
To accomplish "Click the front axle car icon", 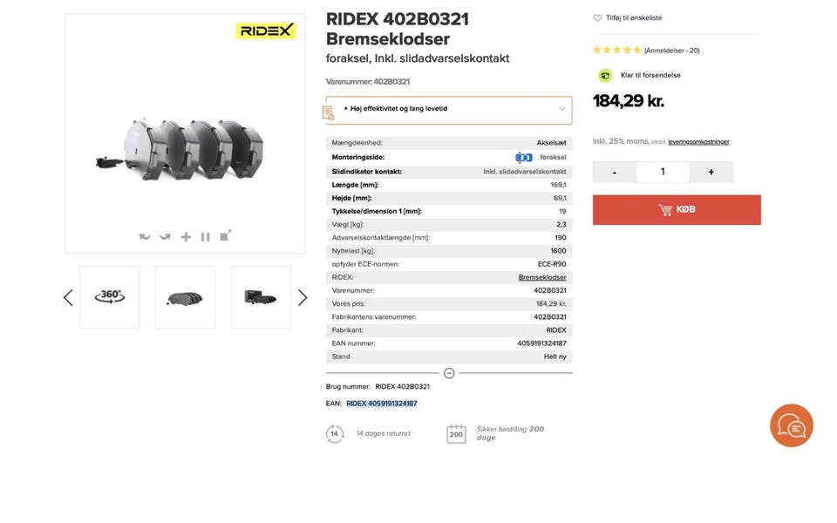I will click(x=523, y=158).
